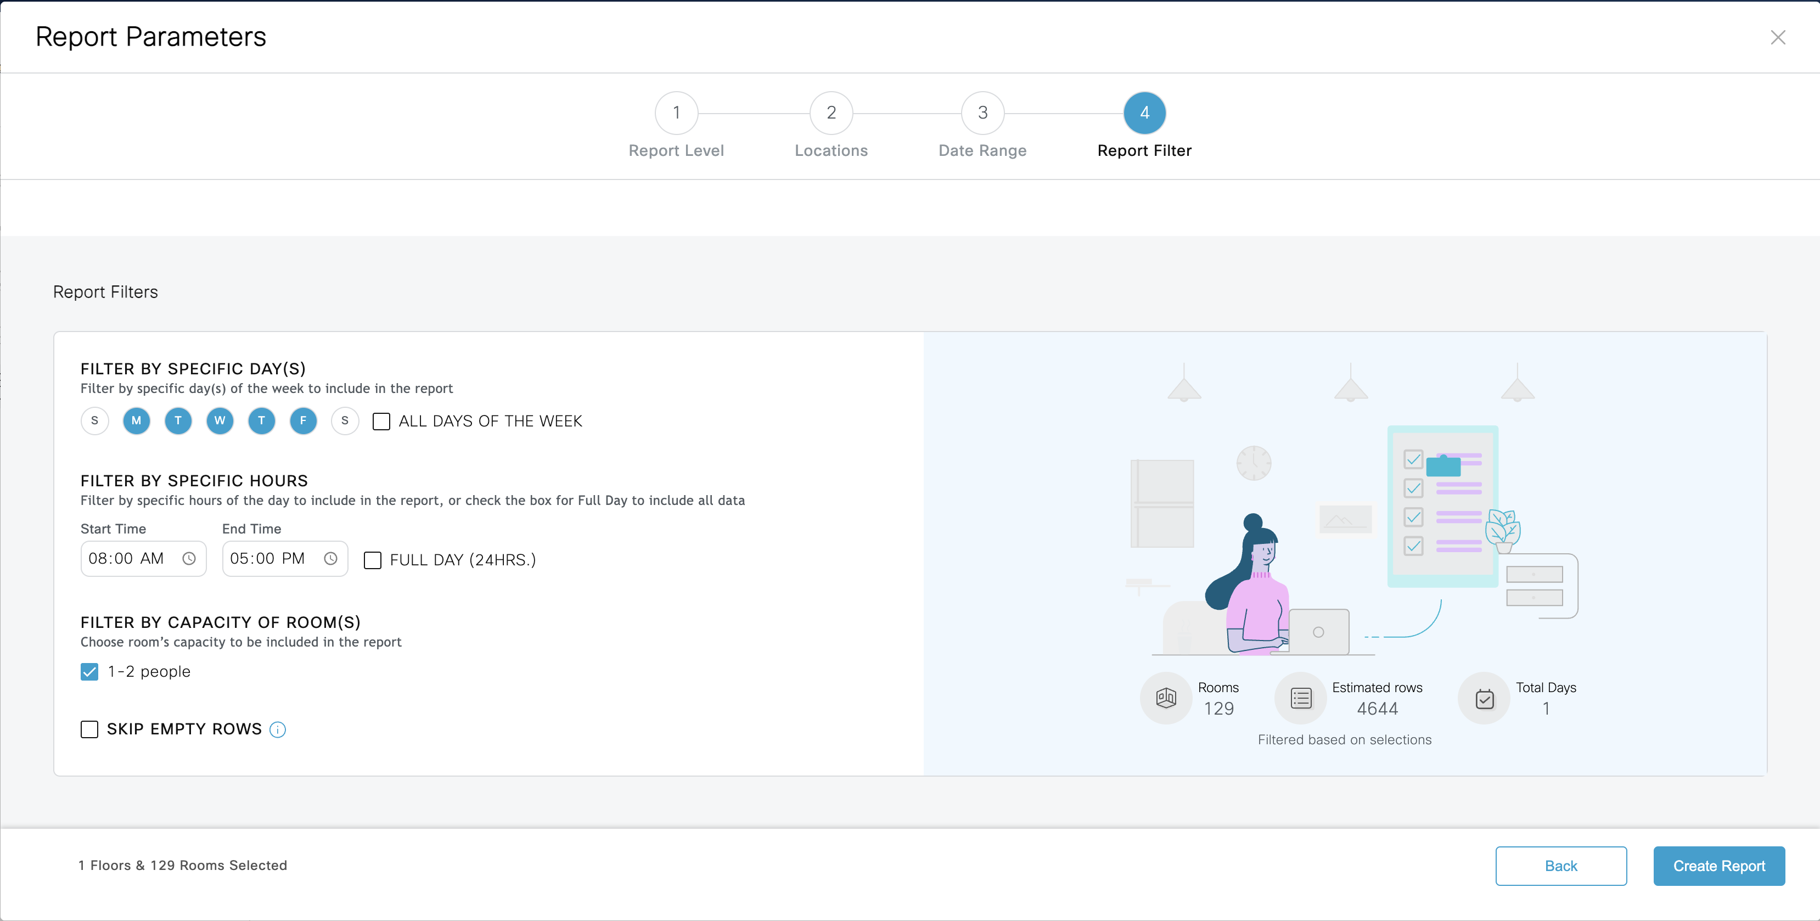The width and height of the screenshot is (1820, 921).
Task: Toggle the Wednesday day circle
Action: pyautogui.click(x=220, y=421)
